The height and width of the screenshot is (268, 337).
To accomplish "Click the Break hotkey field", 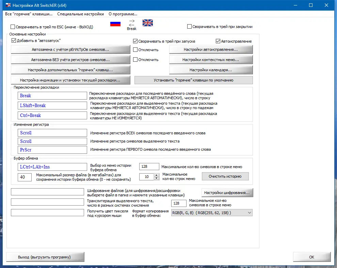I will coord(52,95).
